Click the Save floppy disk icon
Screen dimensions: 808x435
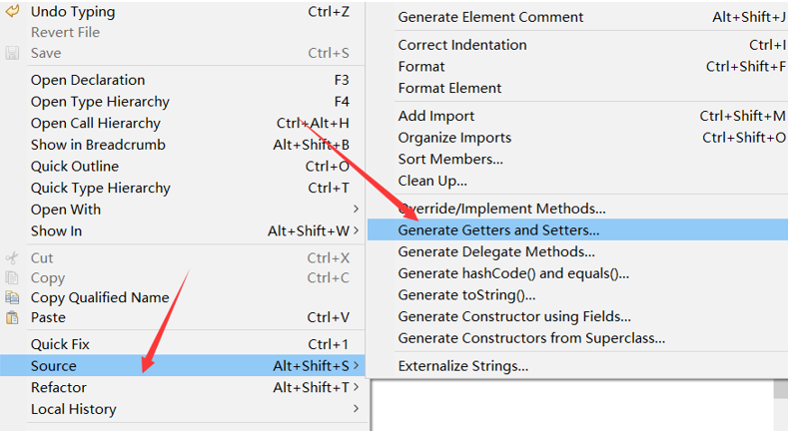pos(12,53)
